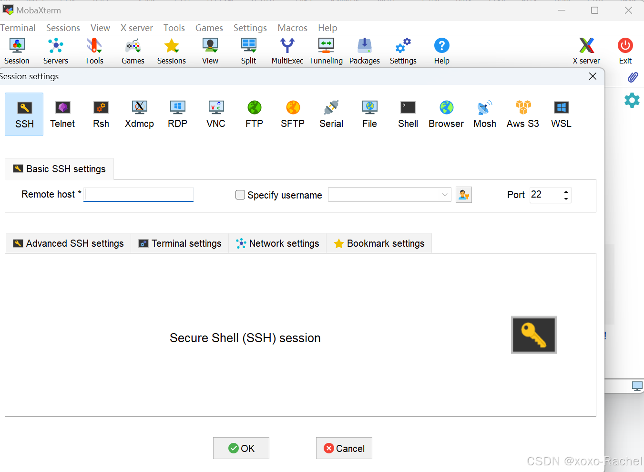The width and height of the screenshot is (644, 472).
Task: Switch to Terminal settings tab
Action: [x=180, y=243]
